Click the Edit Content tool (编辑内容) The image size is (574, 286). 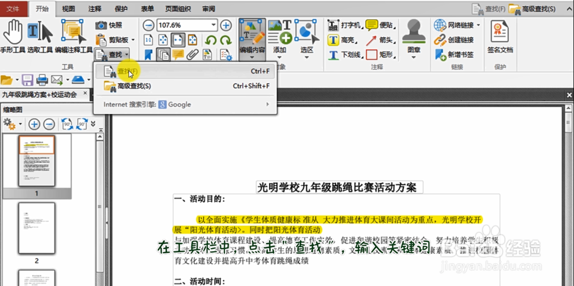[x=252, y=39]
